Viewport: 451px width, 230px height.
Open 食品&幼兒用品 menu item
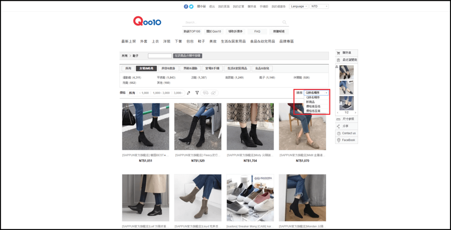(262, 41)
